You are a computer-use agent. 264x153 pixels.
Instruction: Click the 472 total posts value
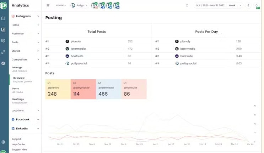click(x=130, y=49)
